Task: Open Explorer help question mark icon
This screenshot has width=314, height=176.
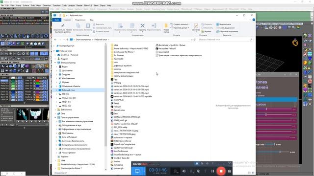Action: click(x=254, y=20)
